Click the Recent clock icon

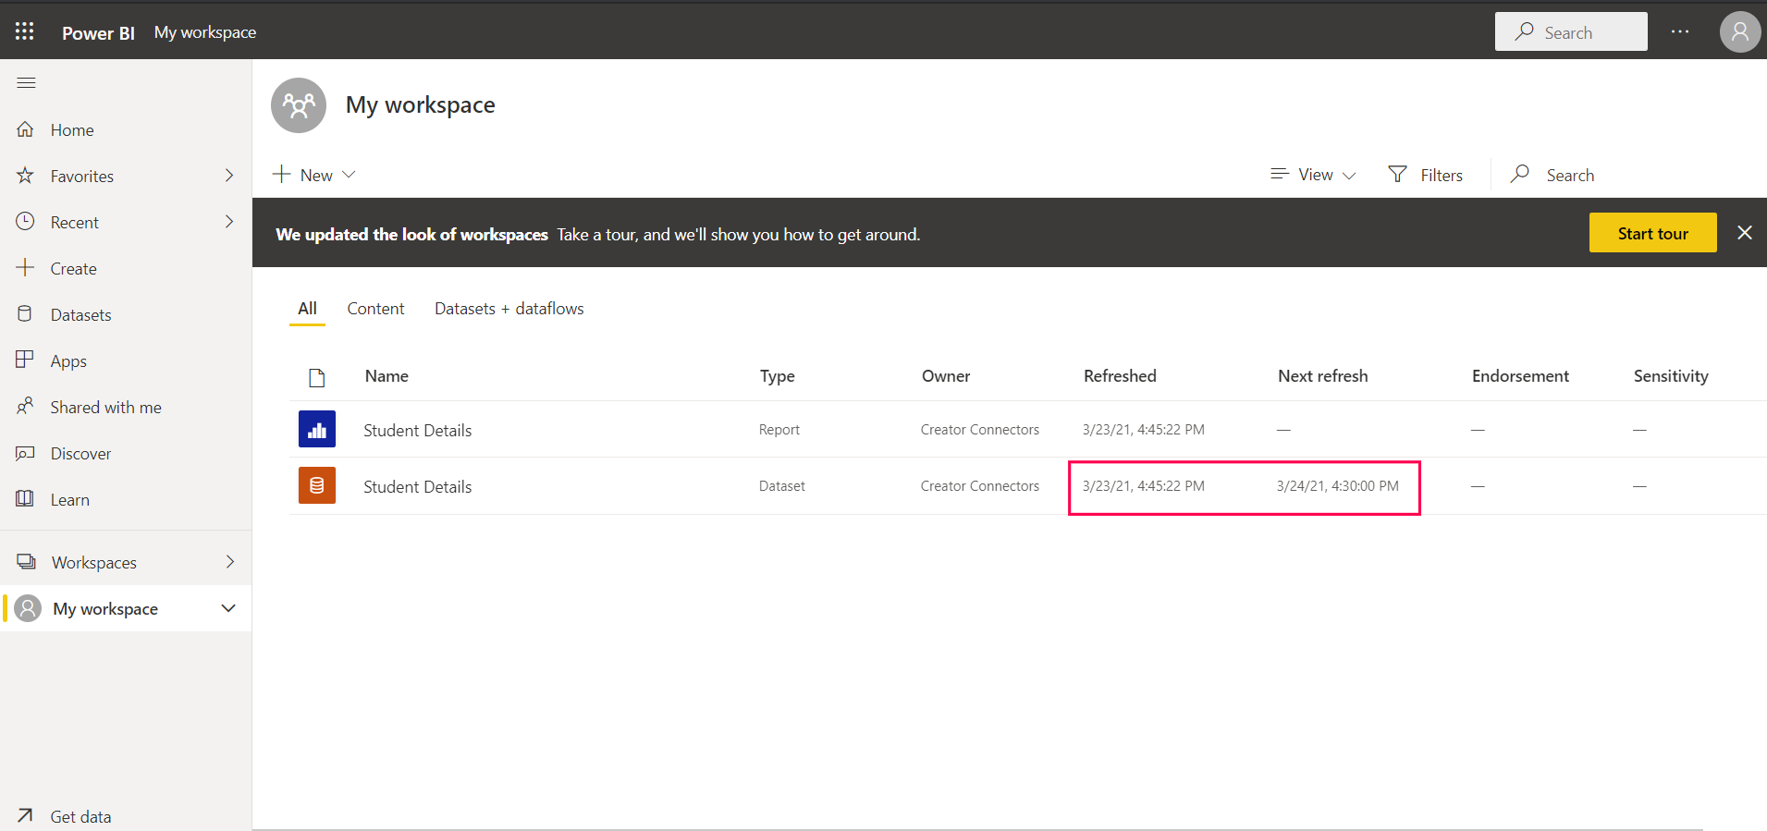click(26, 222)
